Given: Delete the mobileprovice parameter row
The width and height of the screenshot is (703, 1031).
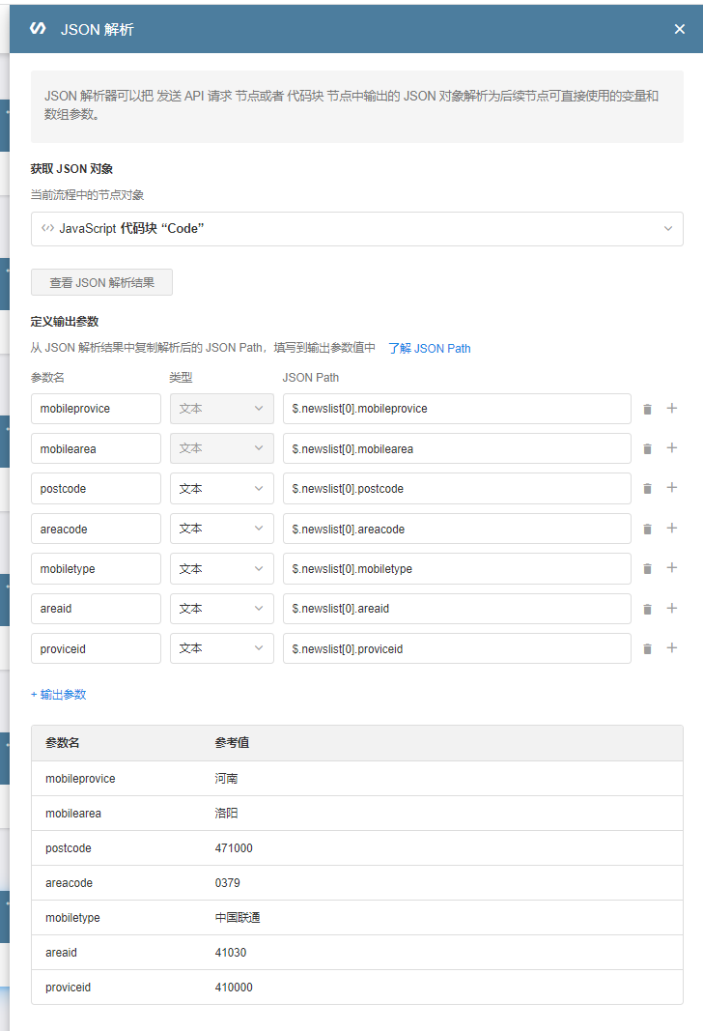Looking at the screenshot, I should click(647, 409).
